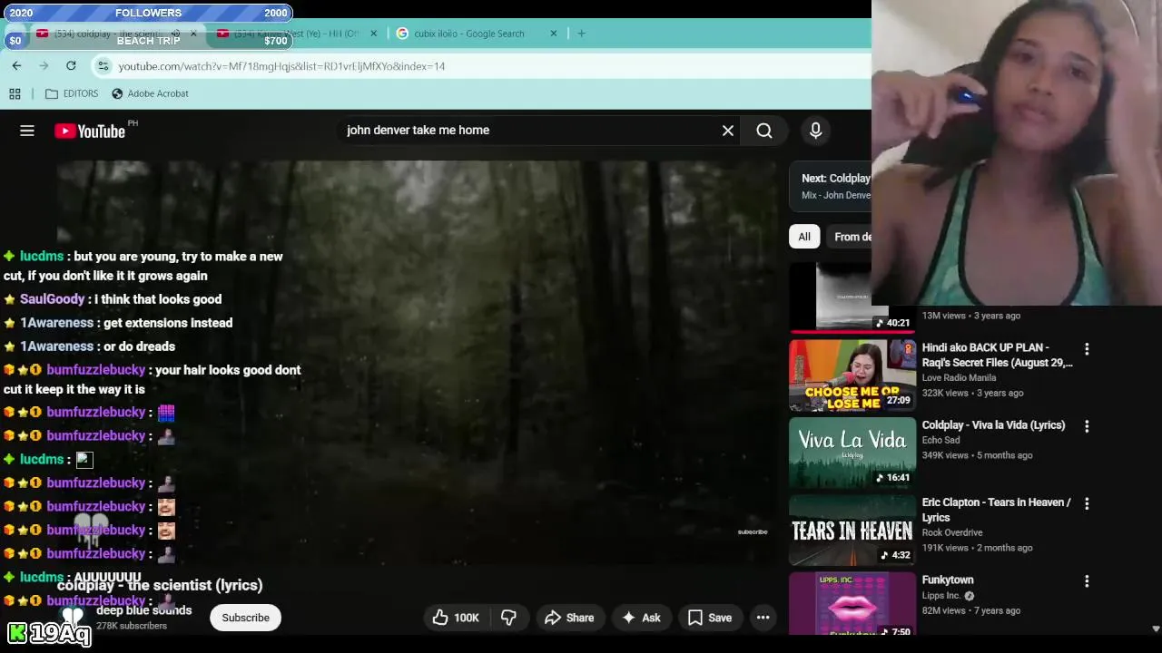This screenshot has width=1162, height=653.
Task: Switch to the coldplay the scientist tab
Action: (107, 34)
